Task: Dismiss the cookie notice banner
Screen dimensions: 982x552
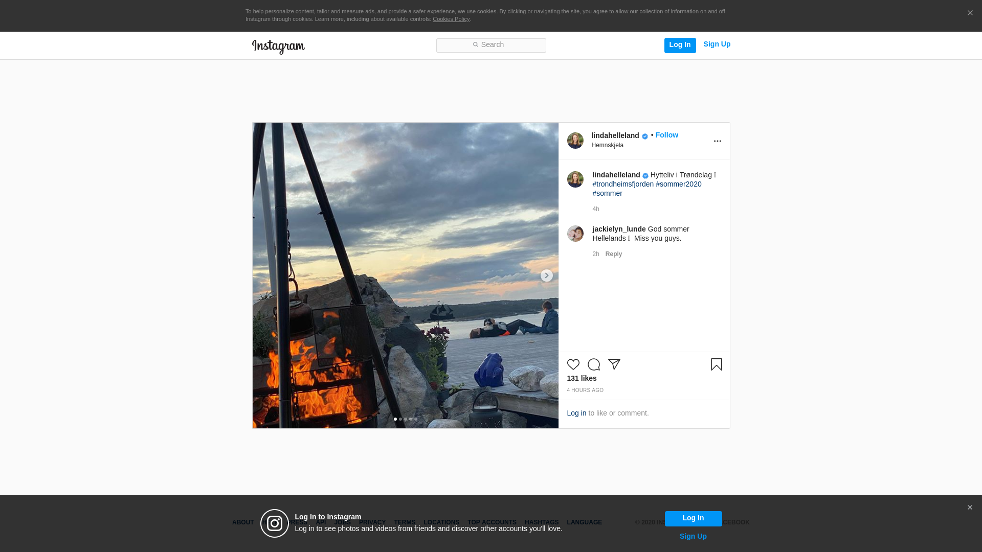Action: pyautogui.click(x=970, y=13)
